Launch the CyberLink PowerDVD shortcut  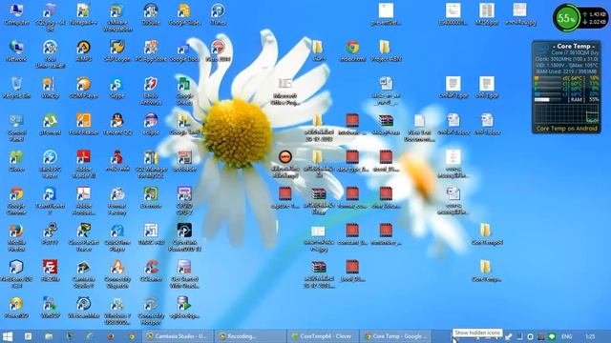click(x=184, y=237)
